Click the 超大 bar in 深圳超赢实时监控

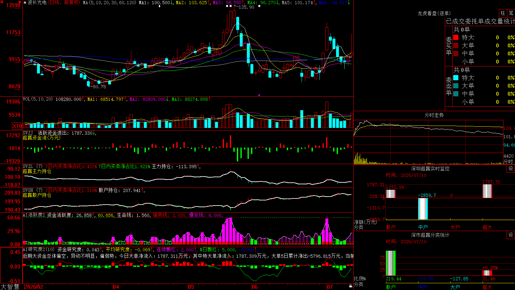(x=487, y=191)
